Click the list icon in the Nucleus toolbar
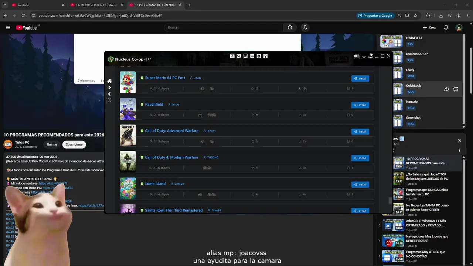This screenshot has width=473, height=266. tap(252, 56)
